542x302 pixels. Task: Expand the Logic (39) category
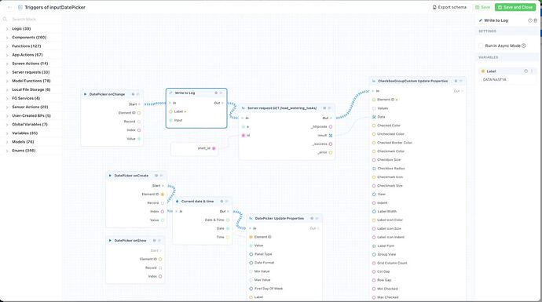[21, 29]
